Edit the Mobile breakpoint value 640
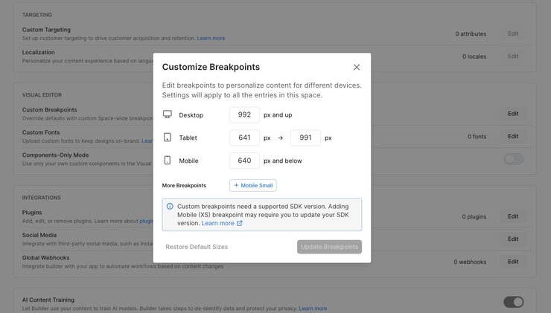The width and height of the screenshot is (551, 313). (x=244, y=161)
